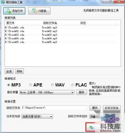This screenshot has width=125, height=133.
Task: Click the Track03.mp3 target file name
Action: (49, 35)
